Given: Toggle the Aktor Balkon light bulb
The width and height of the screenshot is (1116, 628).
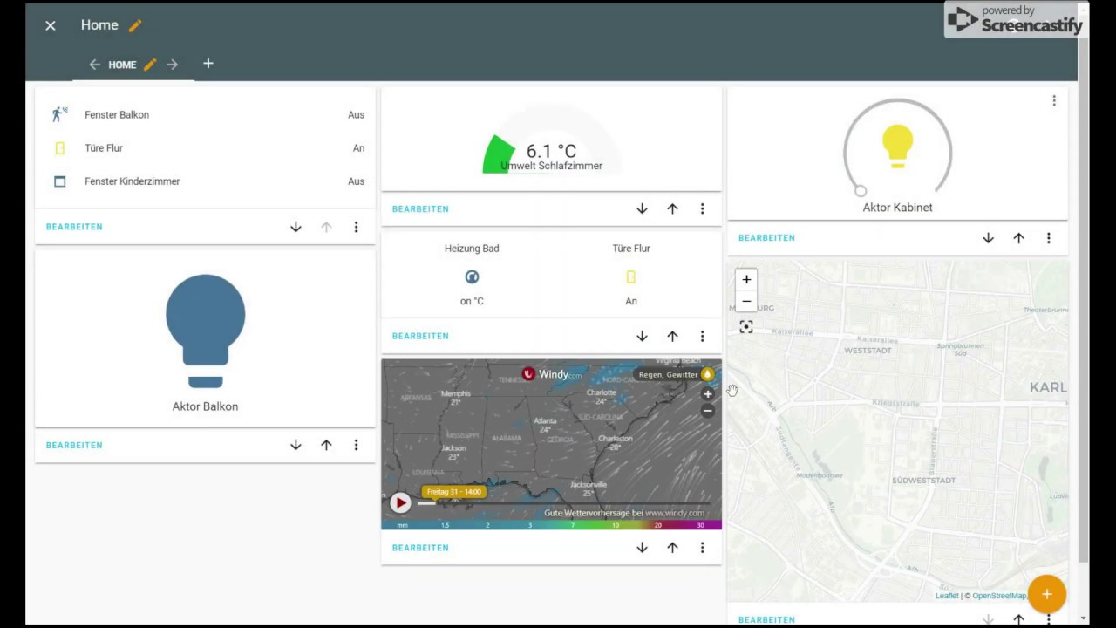Looking at the screenshot, I should pos(205,331).
